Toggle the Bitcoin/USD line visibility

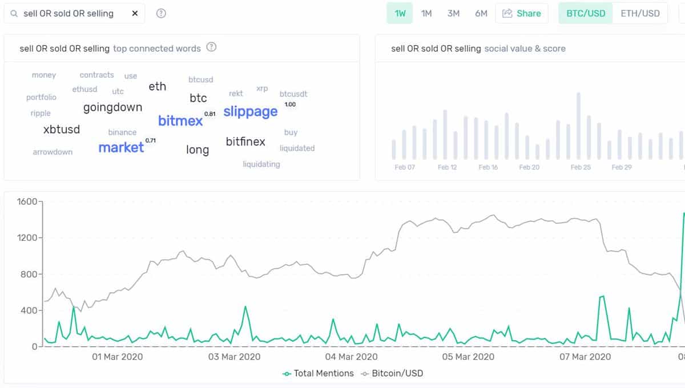[401, 373]
